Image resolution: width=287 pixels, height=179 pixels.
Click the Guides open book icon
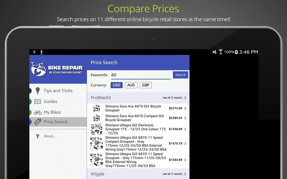pos(38,101)
